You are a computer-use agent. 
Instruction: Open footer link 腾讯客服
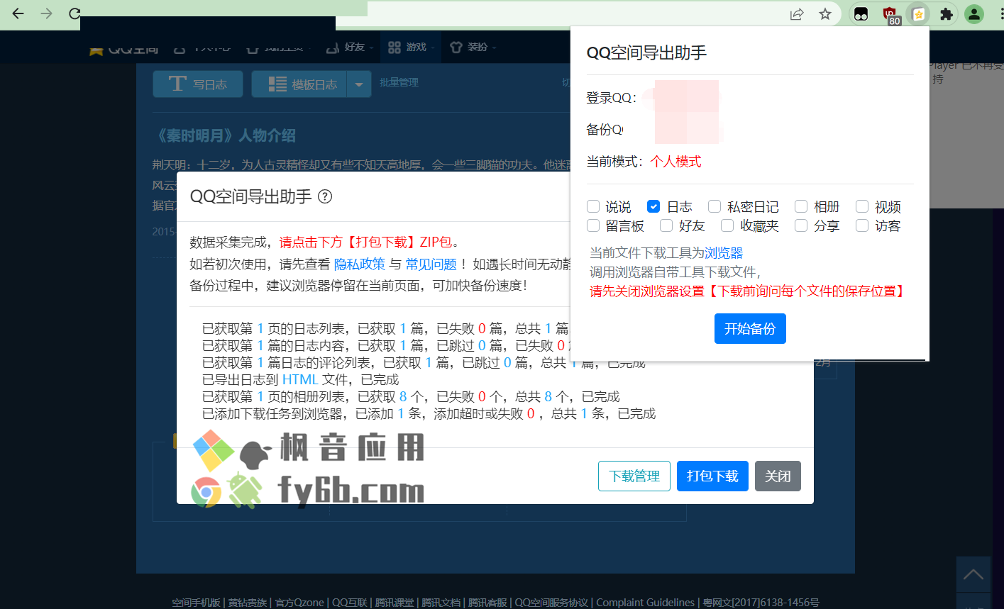(487, 603)
